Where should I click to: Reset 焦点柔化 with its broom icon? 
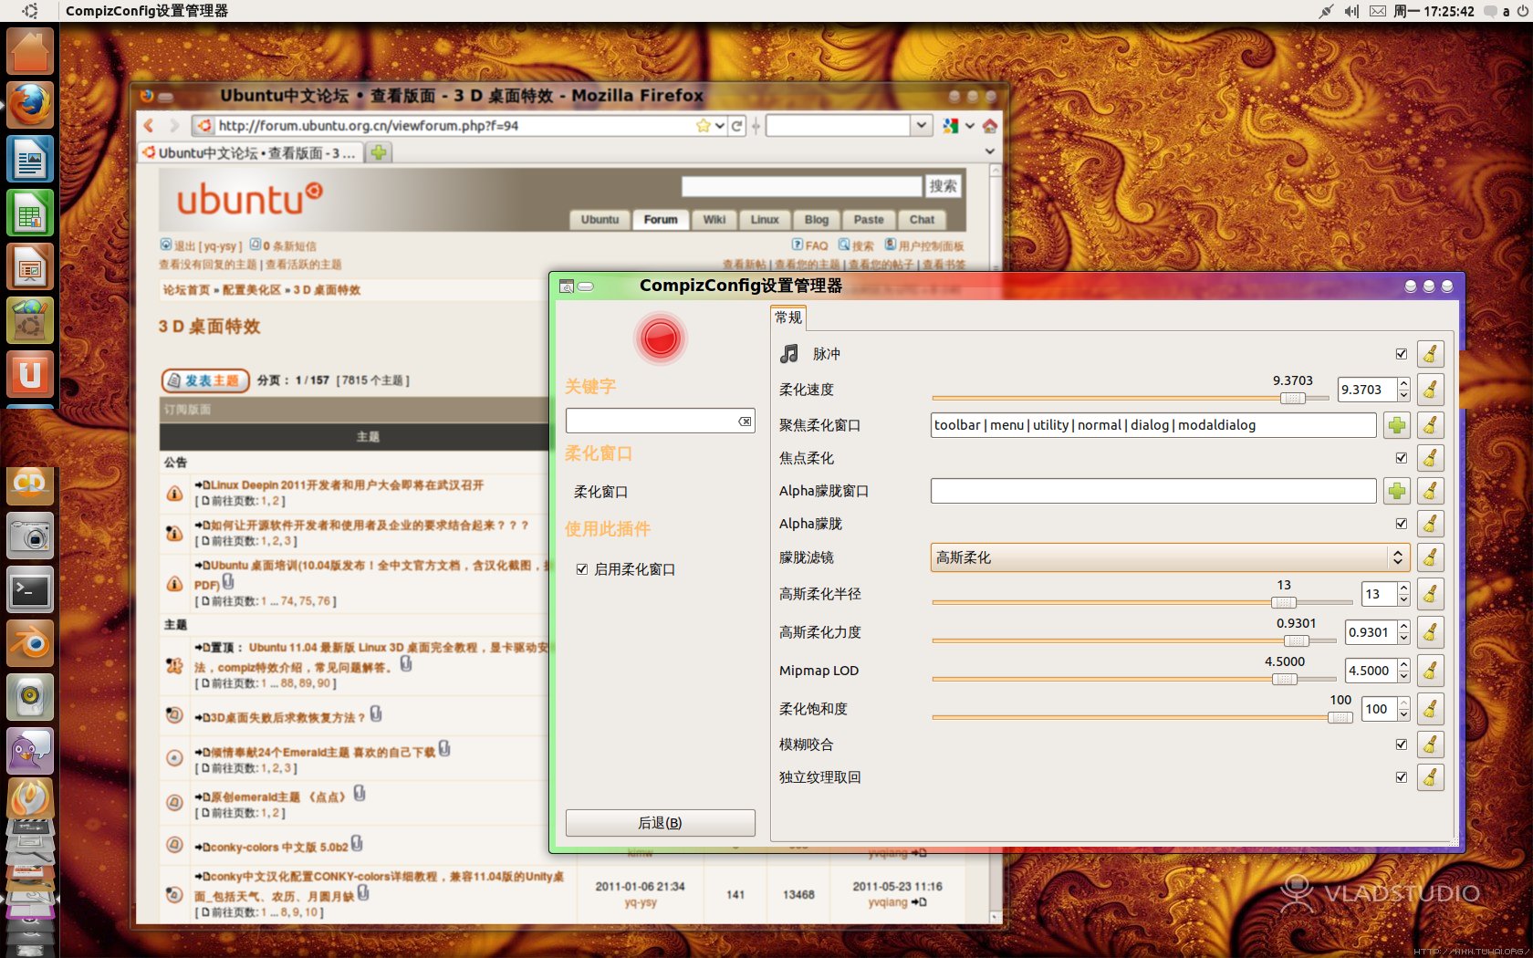[1430, 458]
